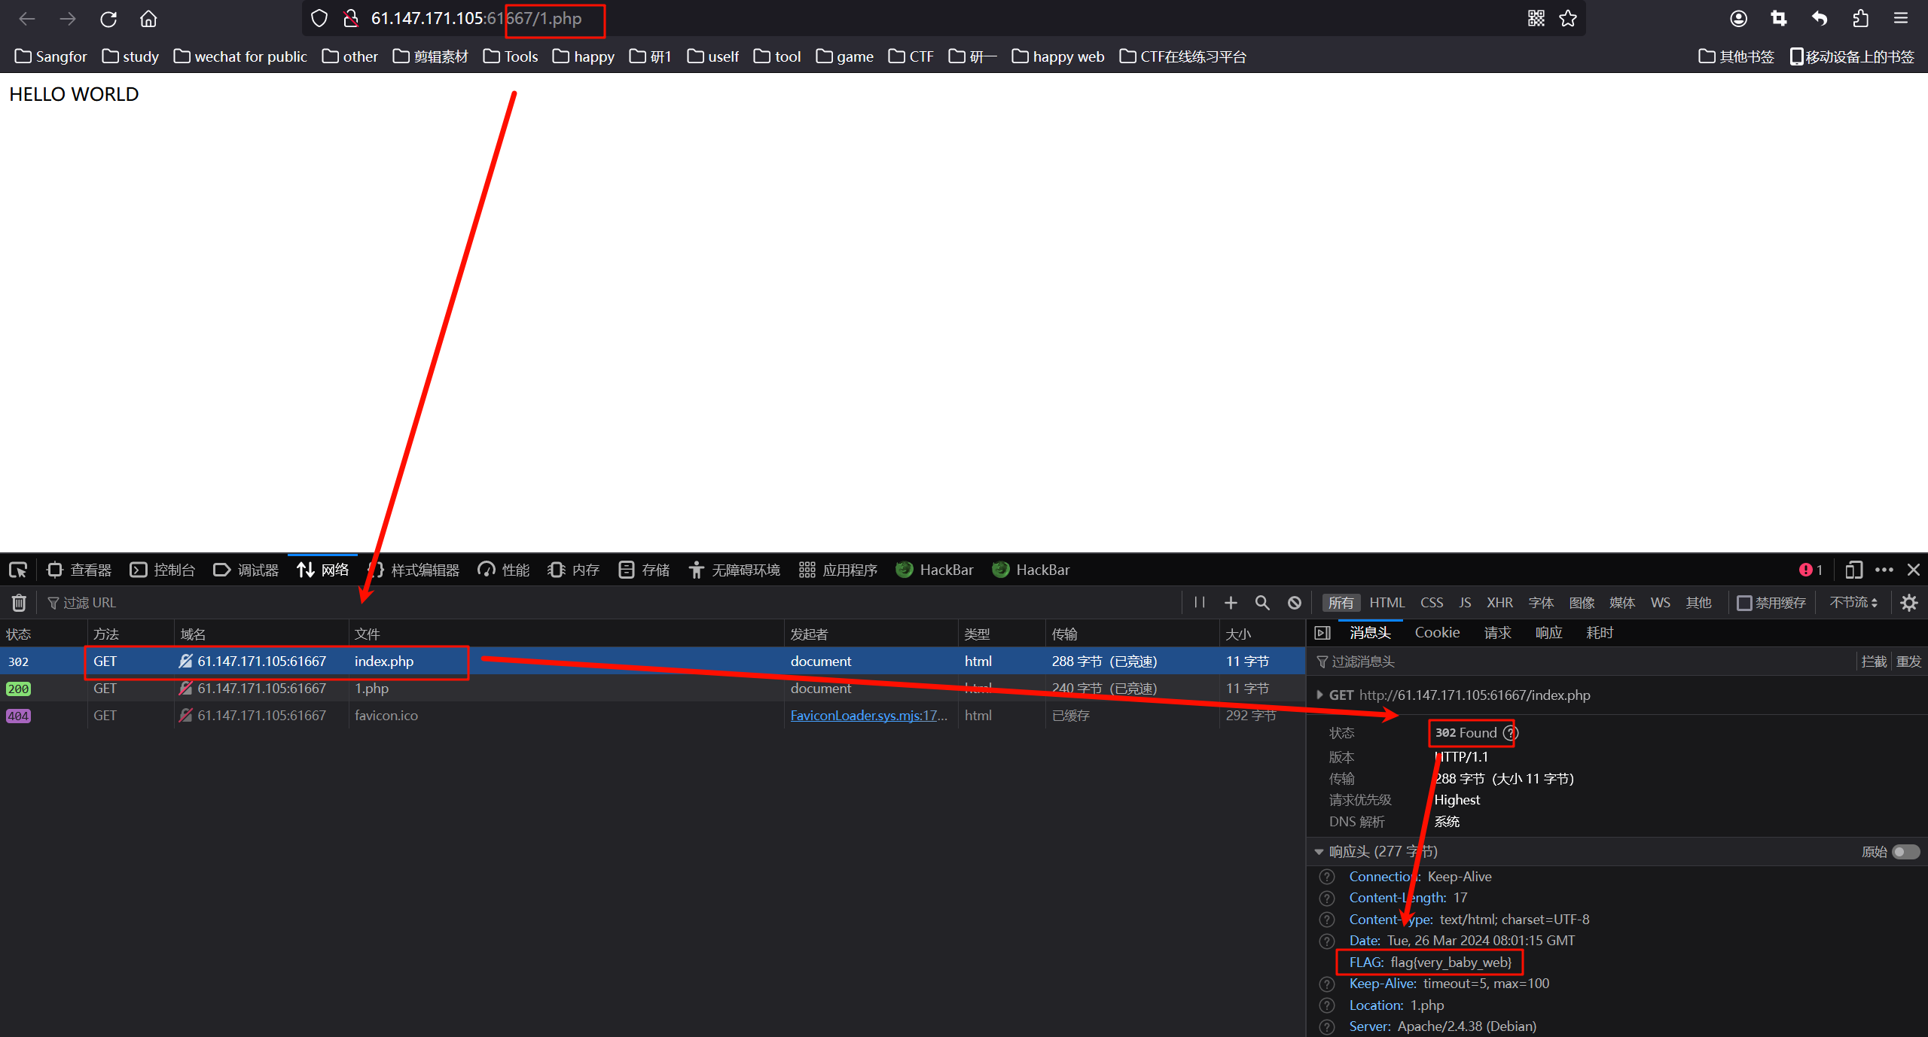Open the FaviconLoader.sys.mjs initiator link

pyautogui.click(x=868, y=716)
